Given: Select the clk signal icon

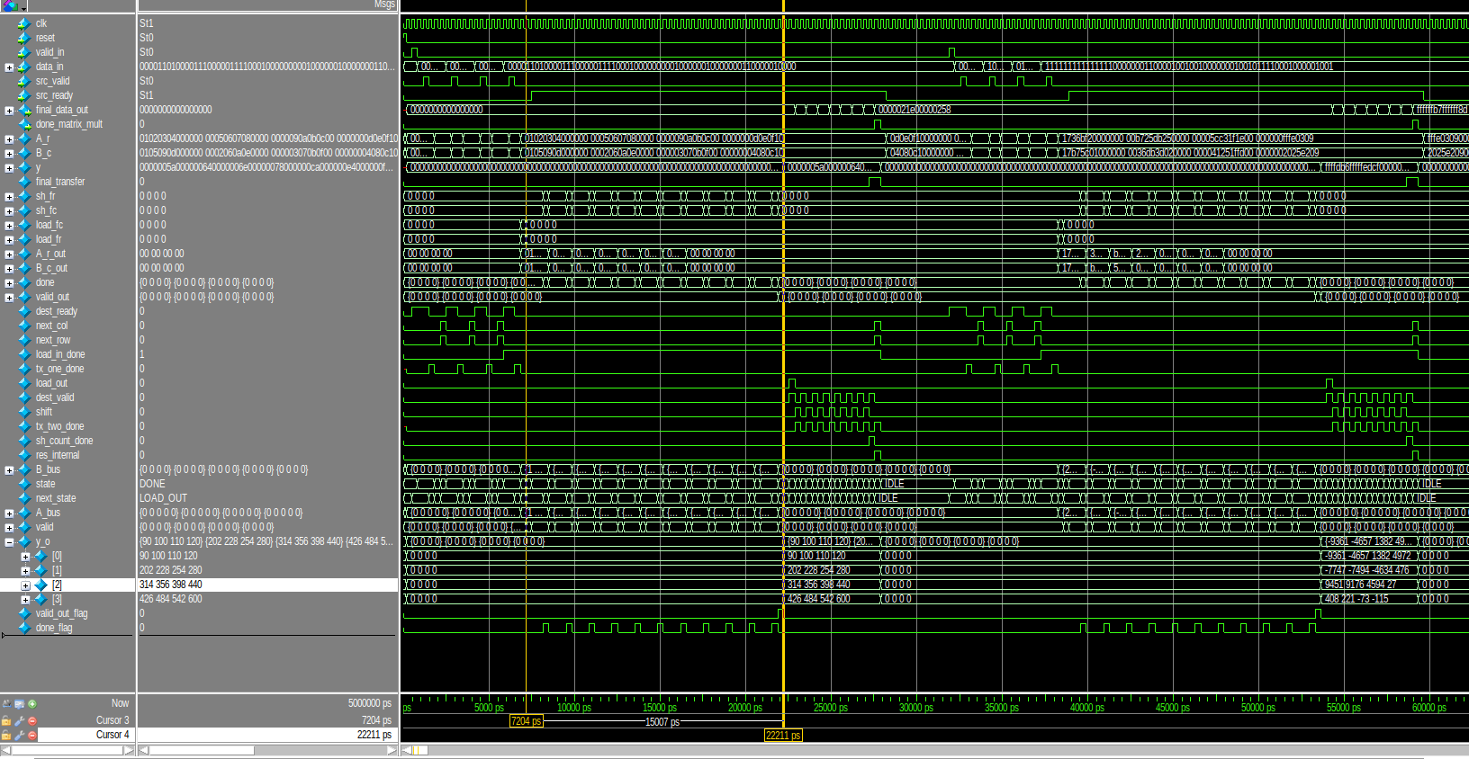Looking at the screenshot, I should [x=24, y=23].
